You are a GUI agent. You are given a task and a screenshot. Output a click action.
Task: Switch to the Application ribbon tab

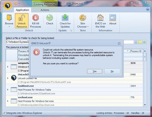tap(22, 10)
